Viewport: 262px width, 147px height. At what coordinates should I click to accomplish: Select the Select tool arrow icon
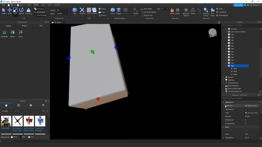pos(4,10)
